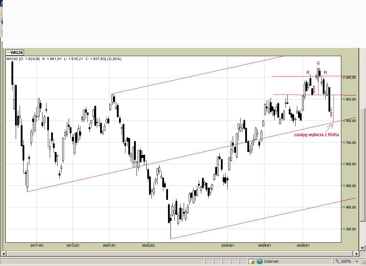This screenshot has height=266, width=366.
Task: Click the 2 000,00 price axis label
Action: [x=350, y=77]
